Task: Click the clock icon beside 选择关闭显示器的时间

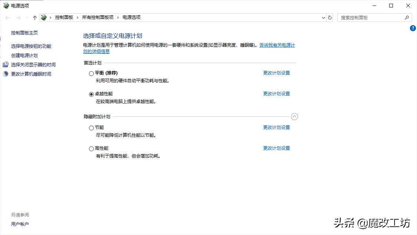Action: pos(5,64)
